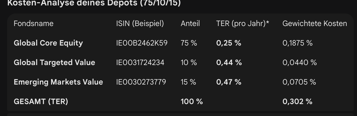This screenshot has height=116, width=357.
Task: Select the 0,0705 % weighted cost cell
Action: coord(299,82)
